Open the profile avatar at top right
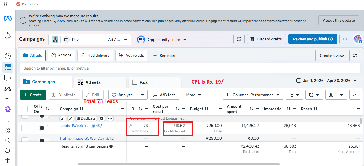 click(358, 39)
